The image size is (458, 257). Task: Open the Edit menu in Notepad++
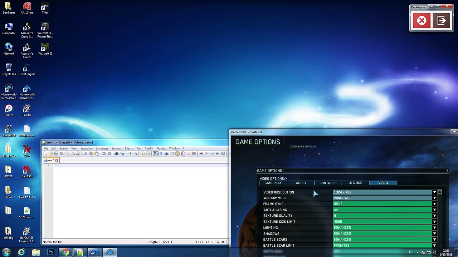54,148
